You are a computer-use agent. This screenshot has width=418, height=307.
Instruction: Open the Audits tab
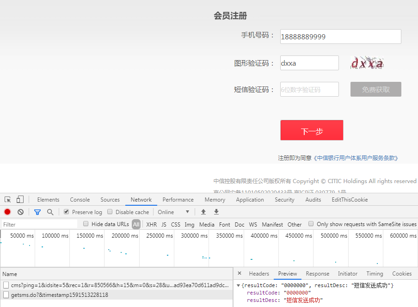[313, 200]
